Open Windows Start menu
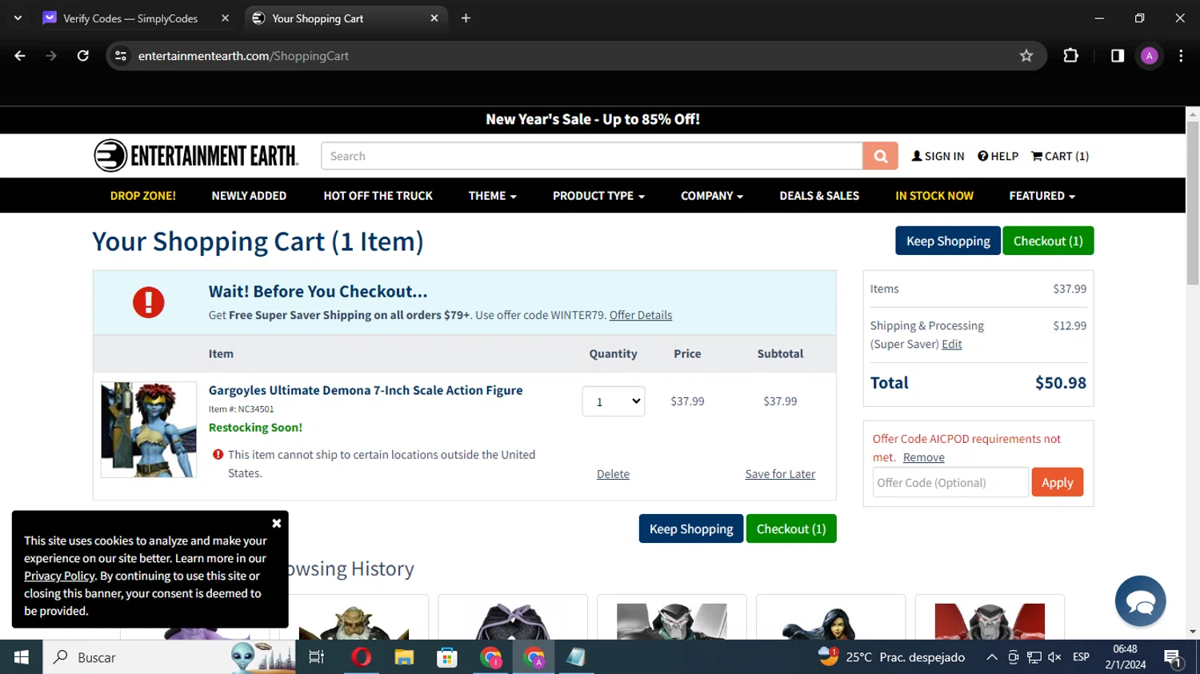 pos(22,657)
